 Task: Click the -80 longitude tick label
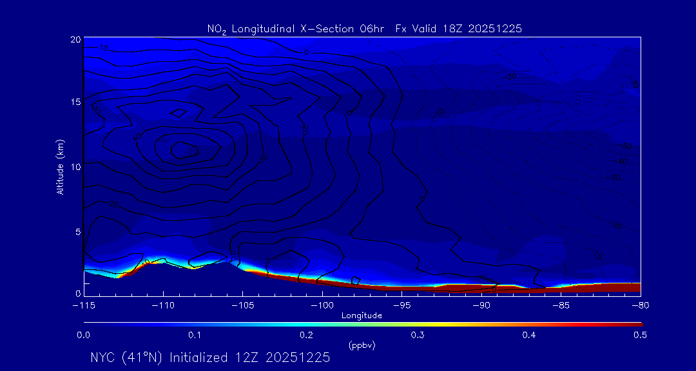pos(639,305)
